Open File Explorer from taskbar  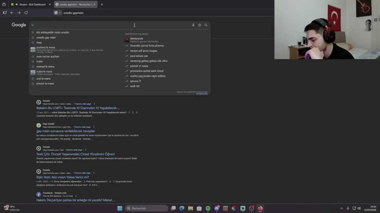[191, 208]
